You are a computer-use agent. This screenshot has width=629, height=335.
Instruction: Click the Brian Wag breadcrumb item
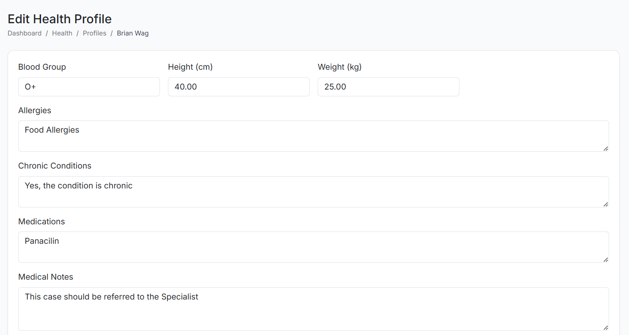pos(133,33)
